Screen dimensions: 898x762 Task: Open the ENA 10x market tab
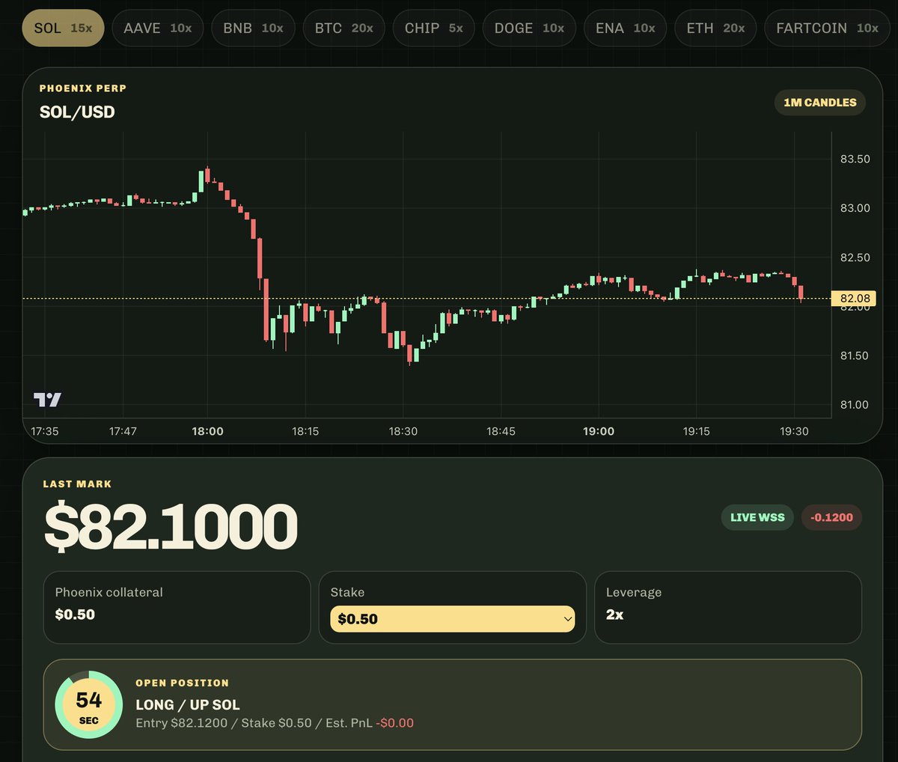pyautogui.click(x=625, y=28)
